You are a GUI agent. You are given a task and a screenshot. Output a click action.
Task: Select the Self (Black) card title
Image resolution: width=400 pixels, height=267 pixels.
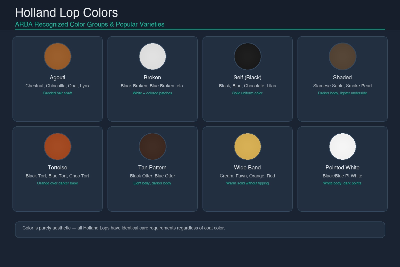(247, 78)
